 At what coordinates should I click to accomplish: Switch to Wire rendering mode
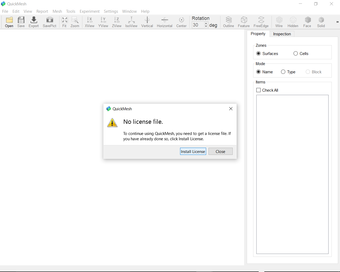click(279, 22)
